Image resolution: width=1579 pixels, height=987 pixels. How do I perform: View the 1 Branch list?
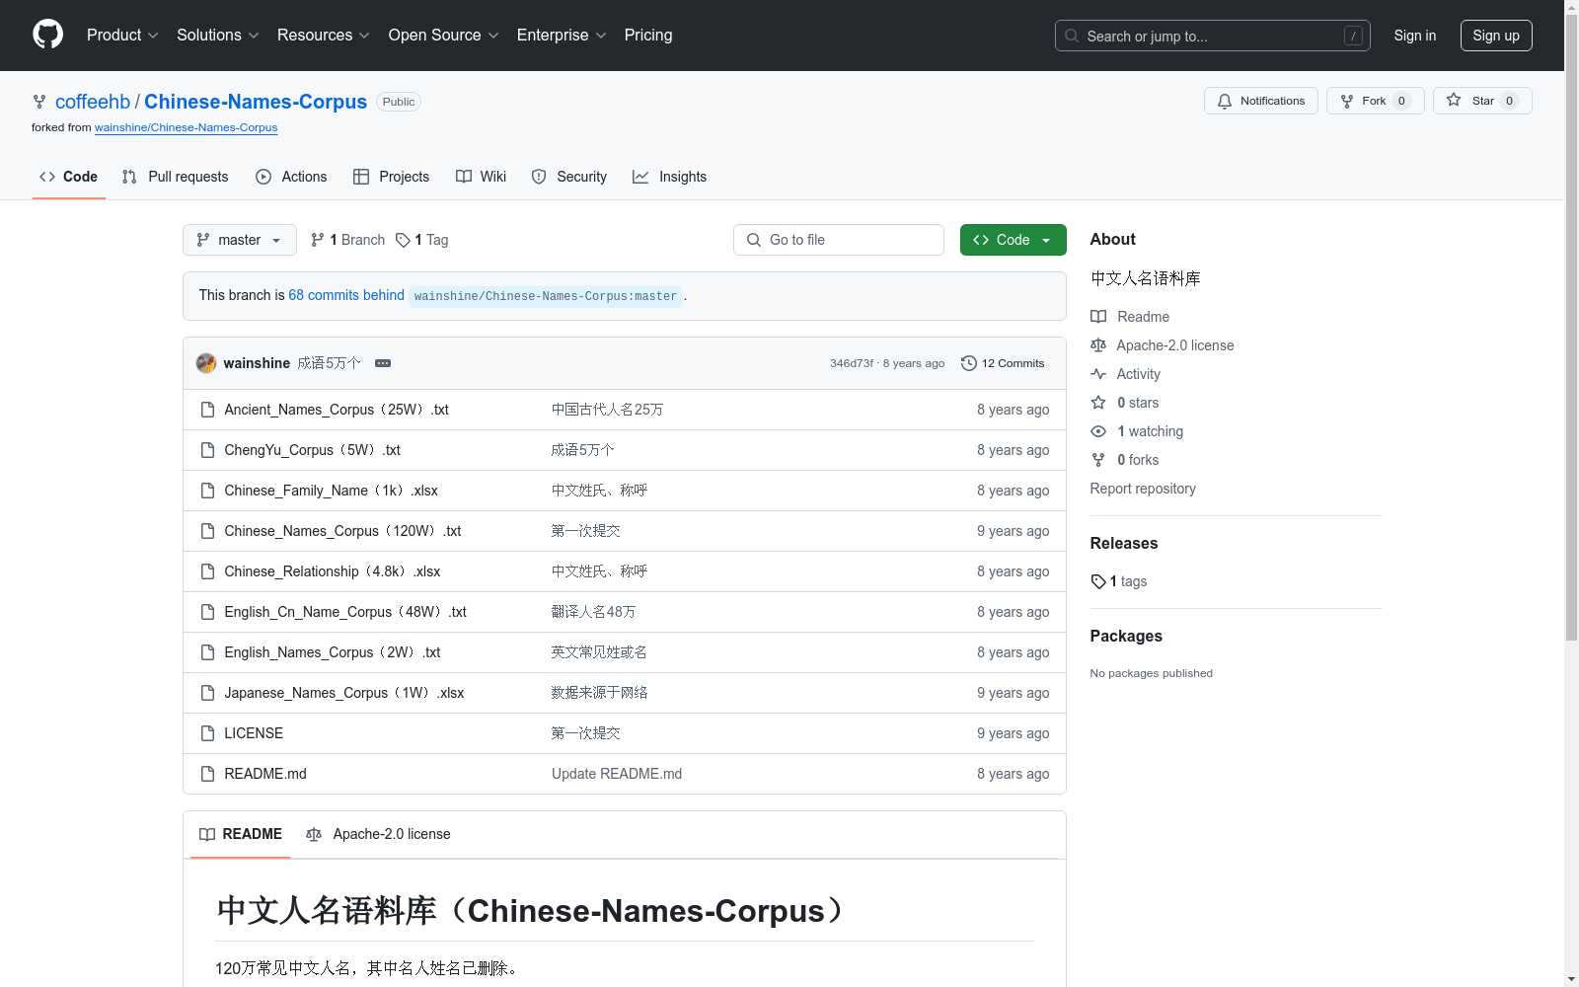point(347,240)
